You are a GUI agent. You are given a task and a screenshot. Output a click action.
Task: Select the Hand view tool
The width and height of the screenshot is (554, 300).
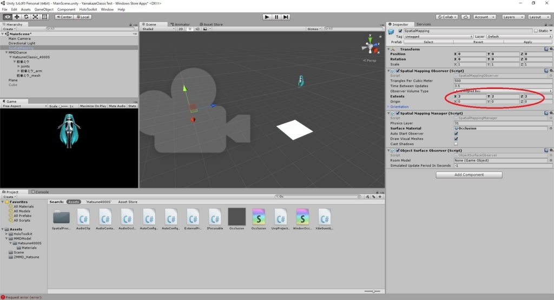[7, 17]
